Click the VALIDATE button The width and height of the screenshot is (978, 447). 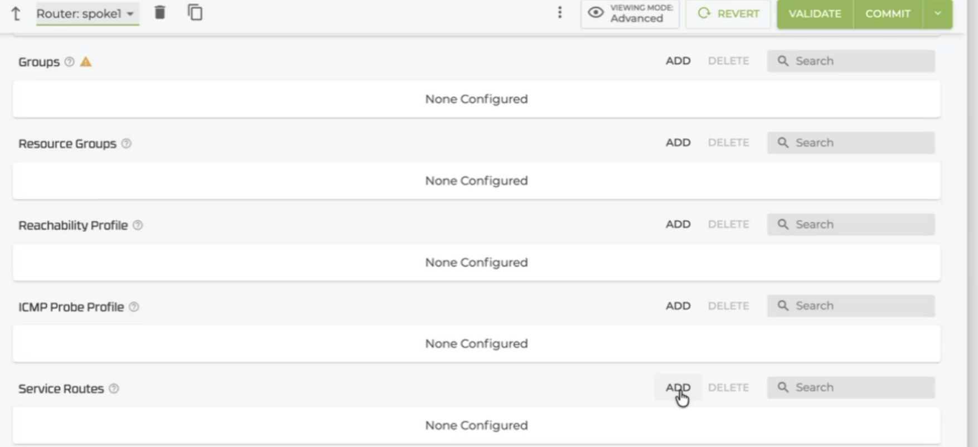click(x=815, y=13)
